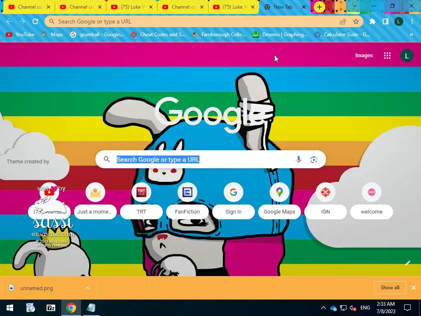The height and width of the screenshot is (316, 421).
Task: Open the Extensions puzzle icon
Action: 372,21
